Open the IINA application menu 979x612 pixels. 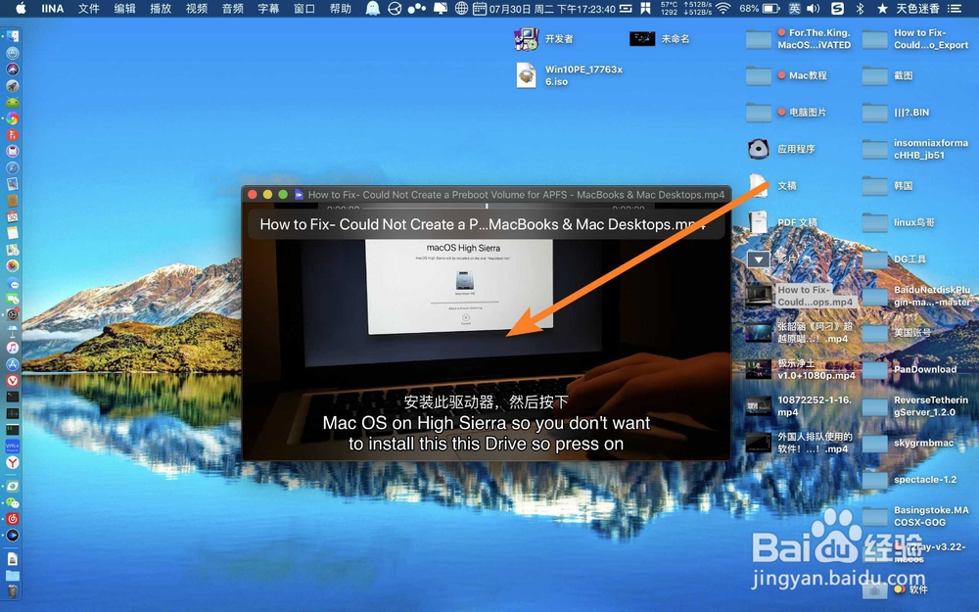[53, 8]
